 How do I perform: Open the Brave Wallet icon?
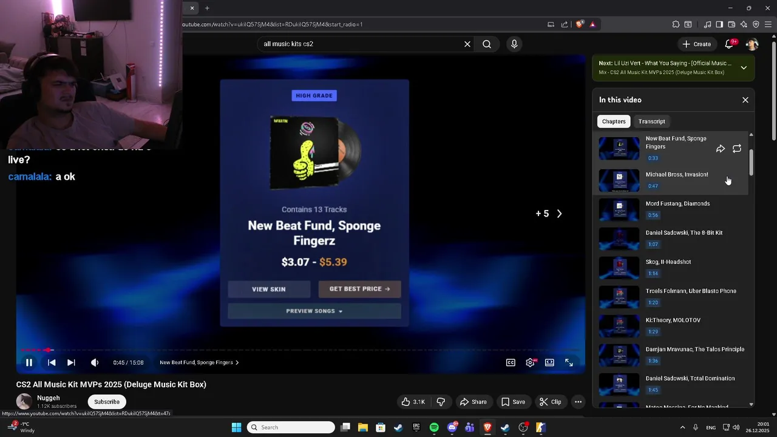[731, 24]
